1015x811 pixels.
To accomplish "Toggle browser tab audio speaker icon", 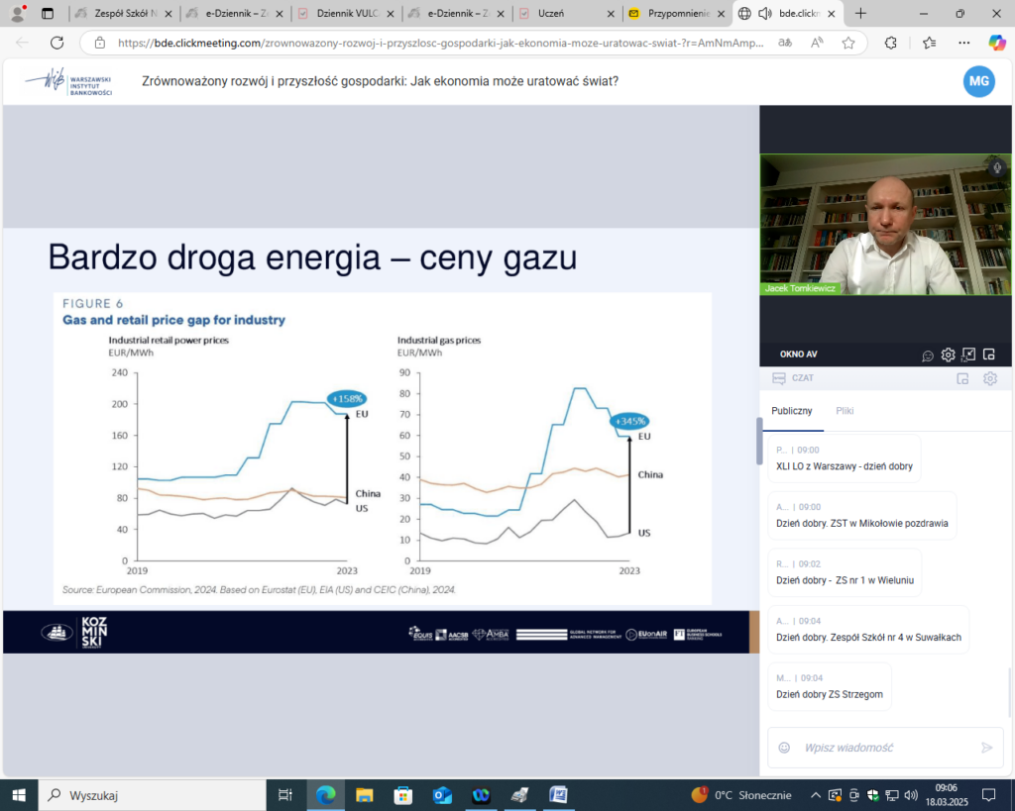I will coord(765,14).
